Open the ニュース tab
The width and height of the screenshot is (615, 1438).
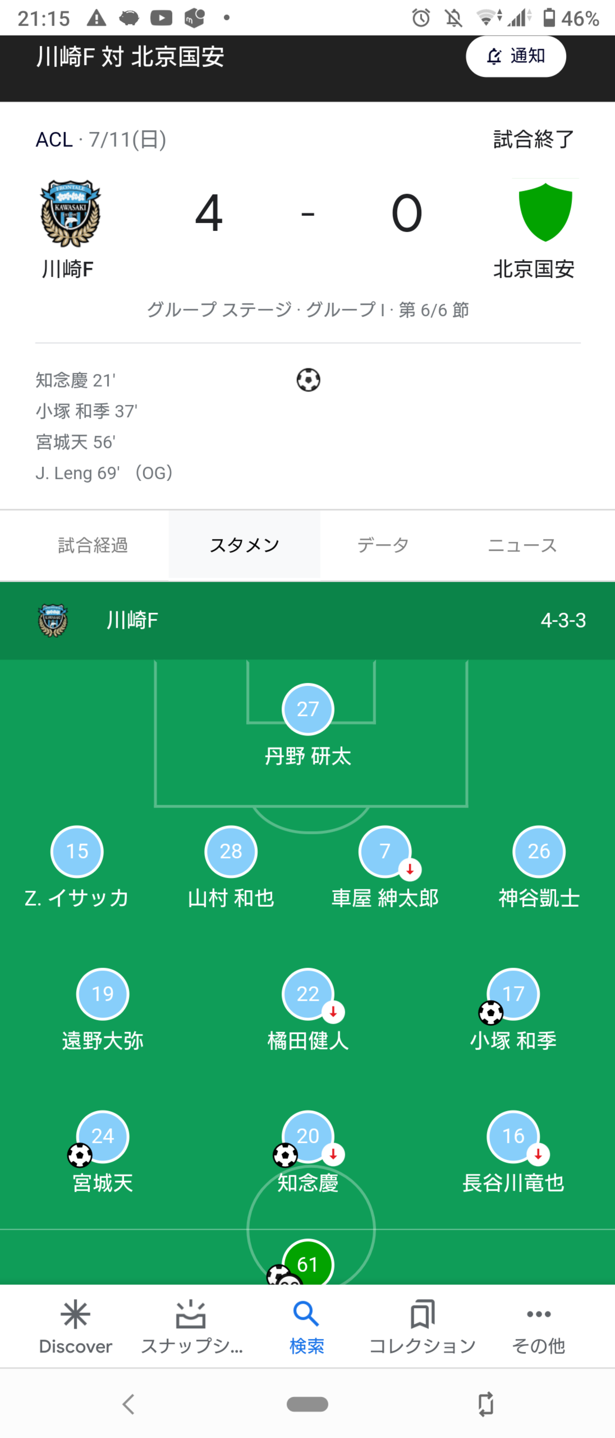[523, 545]
